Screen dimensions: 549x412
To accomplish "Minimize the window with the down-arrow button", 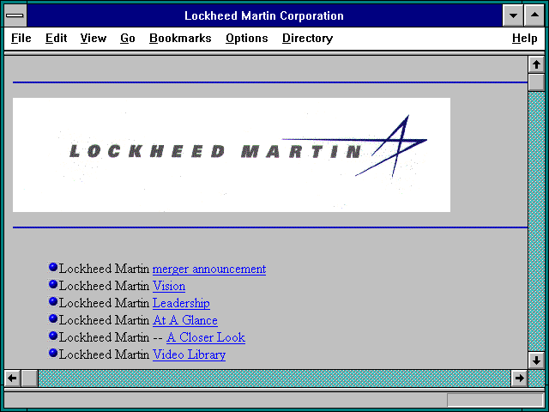I will 513,15.
